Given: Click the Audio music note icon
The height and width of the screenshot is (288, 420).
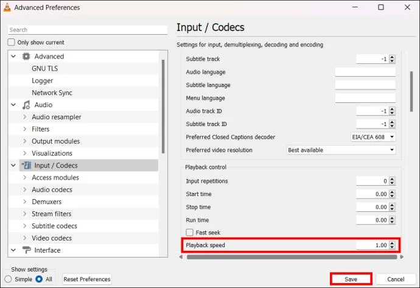Looking at the screenshot, I should pos(26,105).
